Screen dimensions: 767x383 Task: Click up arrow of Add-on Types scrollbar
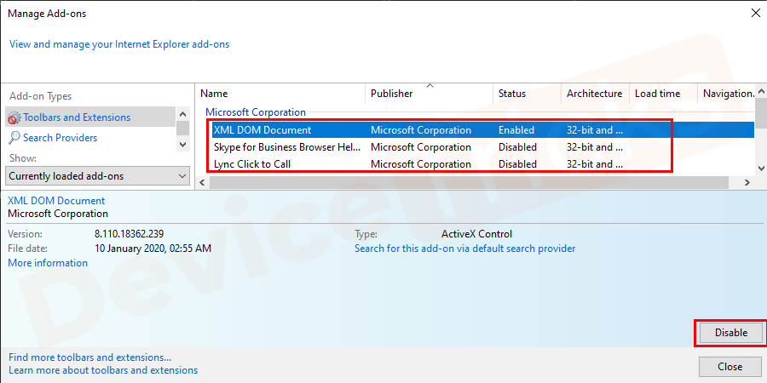tap(183, 114)
